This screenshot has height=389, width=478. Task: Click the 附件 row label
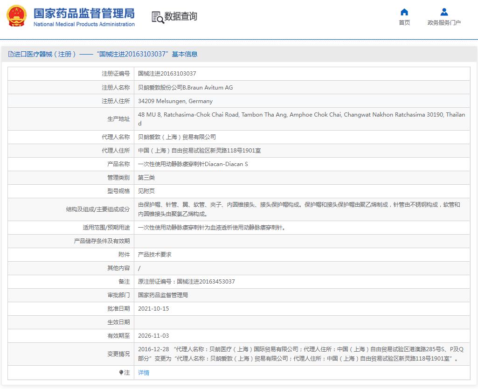(124, 255)
